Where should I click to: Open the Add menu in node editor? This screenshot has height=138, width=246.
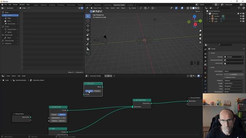point(19,76)
